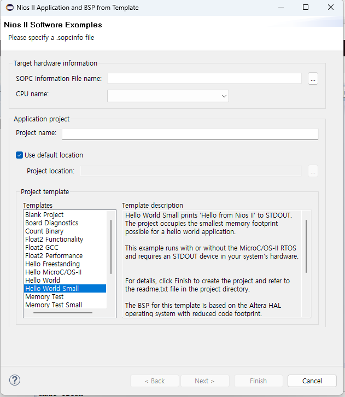Image resolution: width=345 pixels, height=397 pixels.
Task: Click the Cancel button
Action: [x=312, y=381]
